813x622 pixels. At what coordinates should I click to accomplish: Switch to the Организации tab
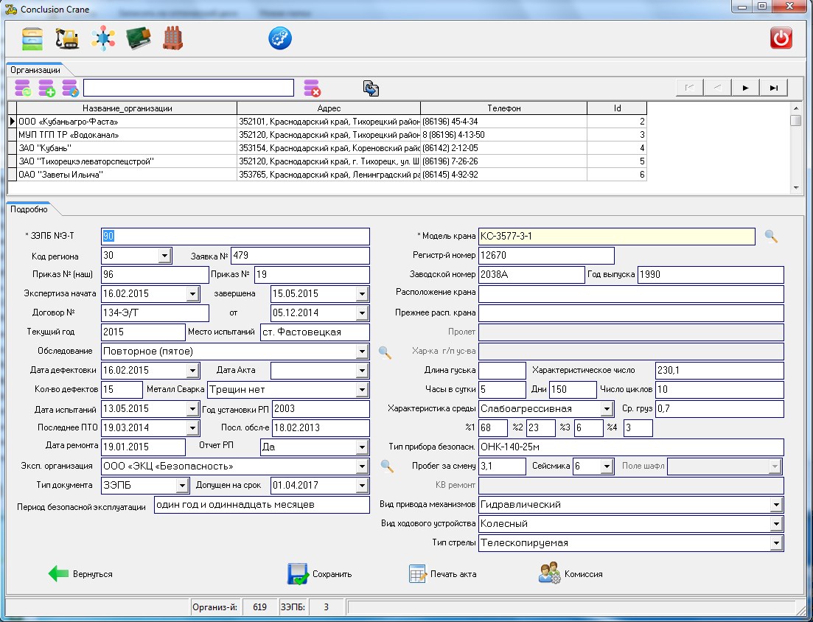pos(35,69)
